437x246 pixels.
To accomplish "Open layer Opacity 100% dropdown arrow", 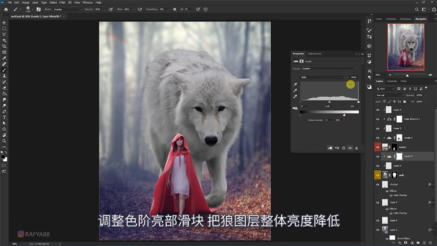I will pyautogui.click(x=425, y=95).
